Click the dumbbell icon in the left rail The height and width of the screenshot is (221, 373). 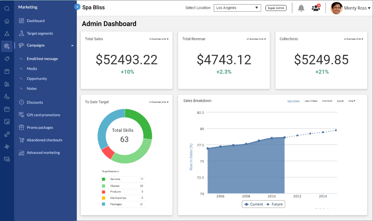click(x=7, y=134)
